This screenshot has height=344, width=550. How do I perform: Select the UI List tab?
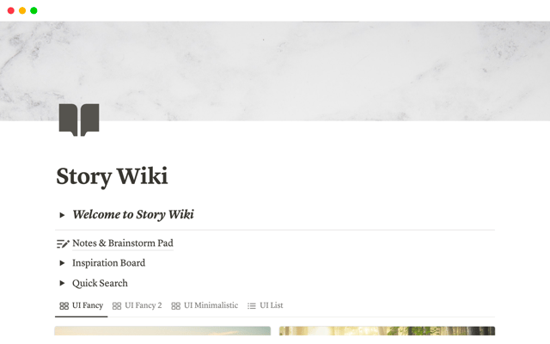click(266, 306)
